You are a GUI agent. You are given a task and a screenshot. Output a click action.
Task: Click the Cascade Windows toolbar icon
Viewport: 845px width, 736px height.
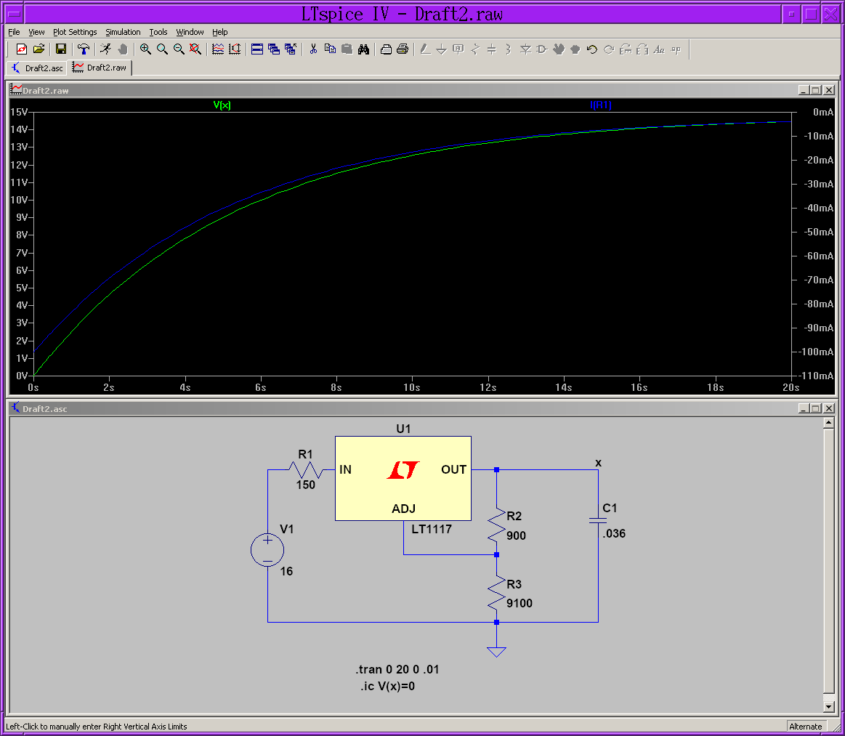[x=274, y=49]
